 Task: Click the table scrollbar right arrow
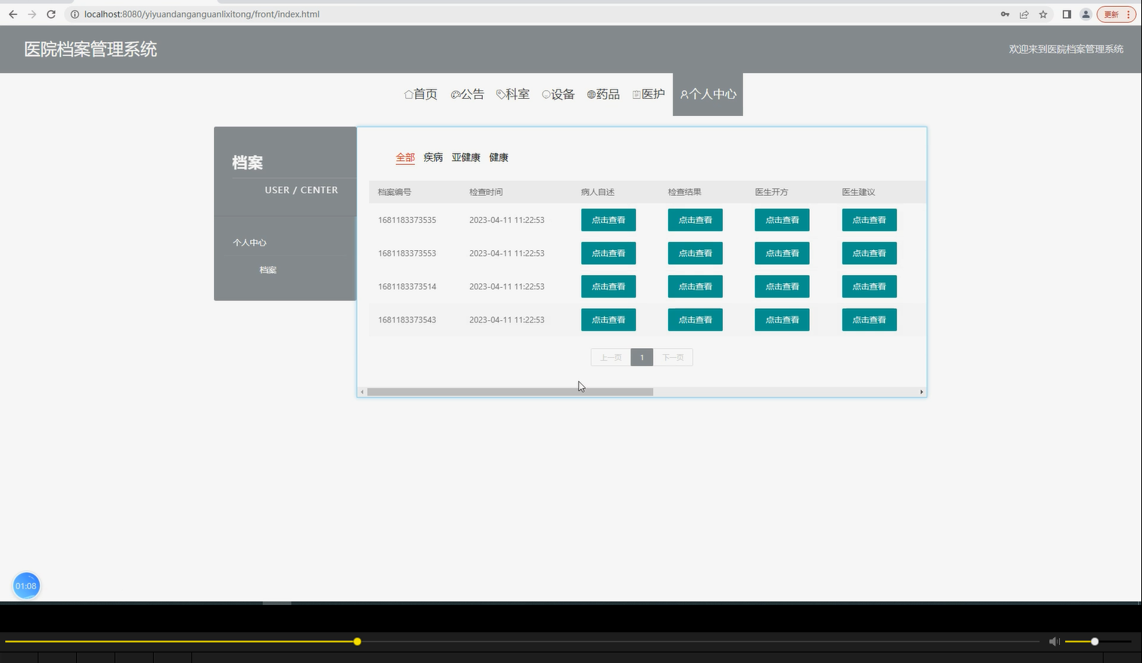[x=921, y=392]
